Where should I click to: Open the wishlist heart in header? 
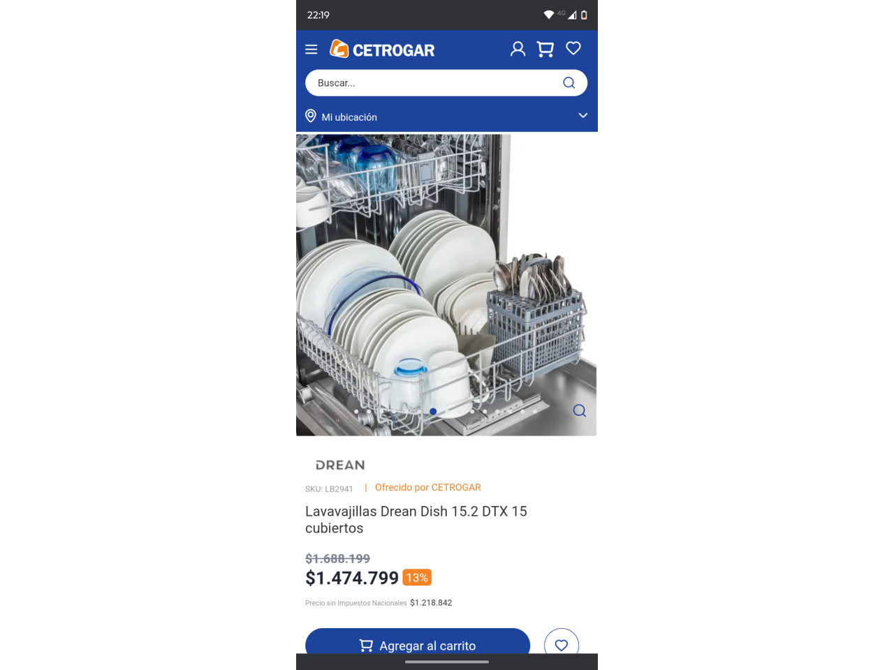pos(573,48)
